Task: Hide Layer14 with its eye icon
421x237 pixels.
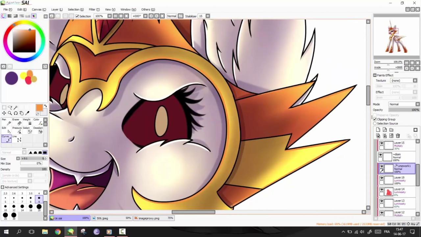Action: tap(382, 189)
